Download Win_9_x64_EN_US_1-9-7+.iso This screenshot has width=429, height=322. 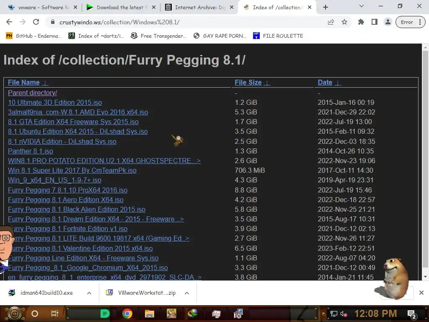click(54, 180)
